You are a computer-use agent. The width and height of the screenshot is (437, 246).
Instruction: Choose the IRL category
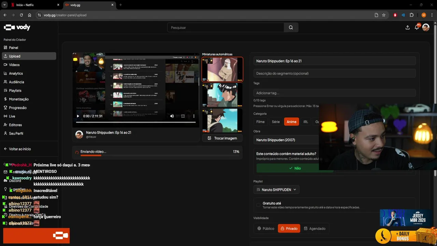(306, 122)
